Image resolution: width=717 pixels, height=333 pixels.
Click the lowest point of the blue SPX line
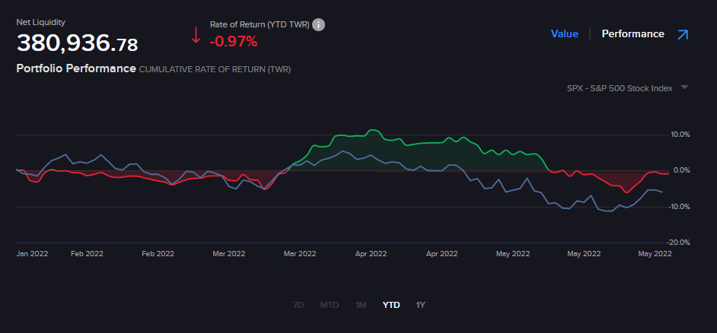(607, 211)
